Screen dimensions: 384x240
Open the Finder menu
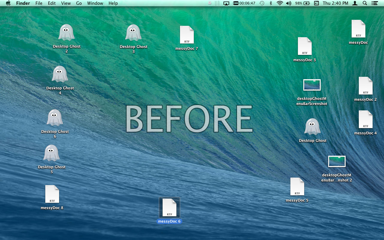23,3
